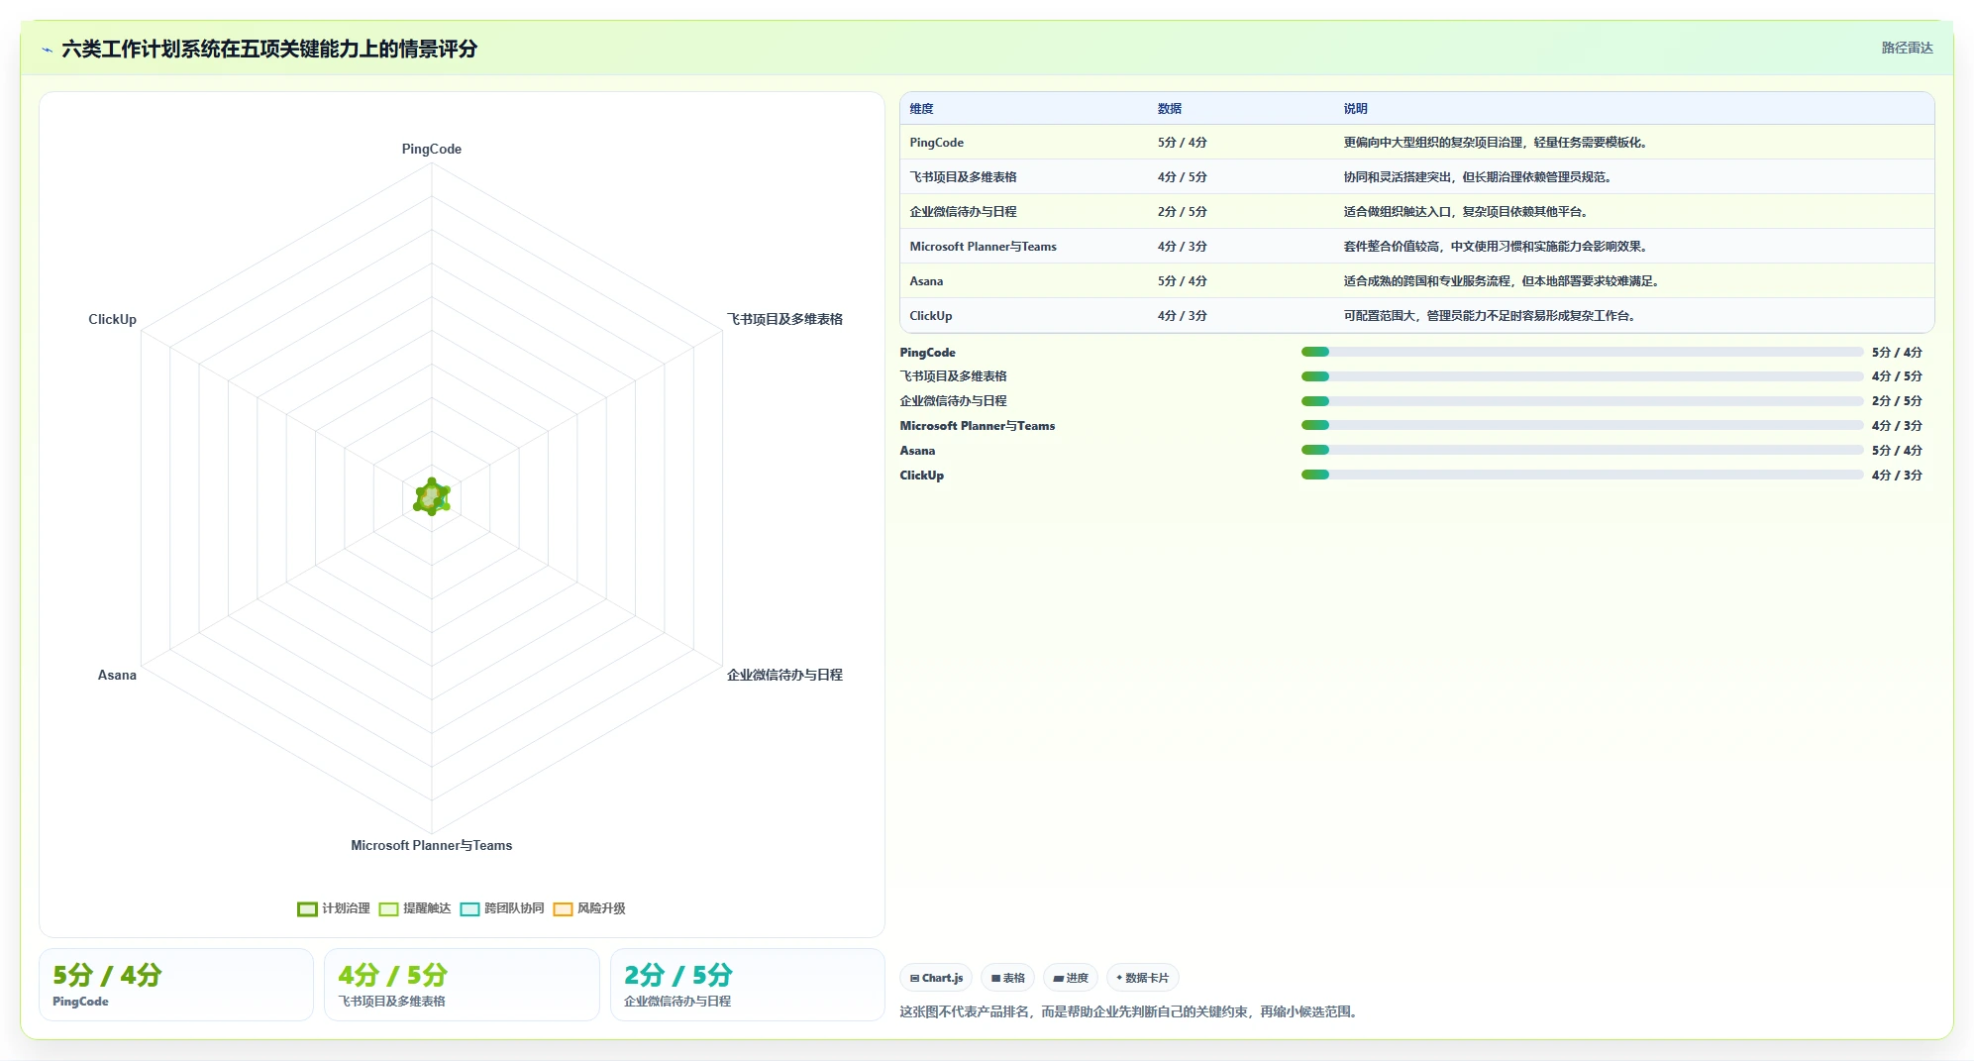The image size is (1974, 1061).
Task: Click the radar data polygon at chart center
Action: pos(432,497)
